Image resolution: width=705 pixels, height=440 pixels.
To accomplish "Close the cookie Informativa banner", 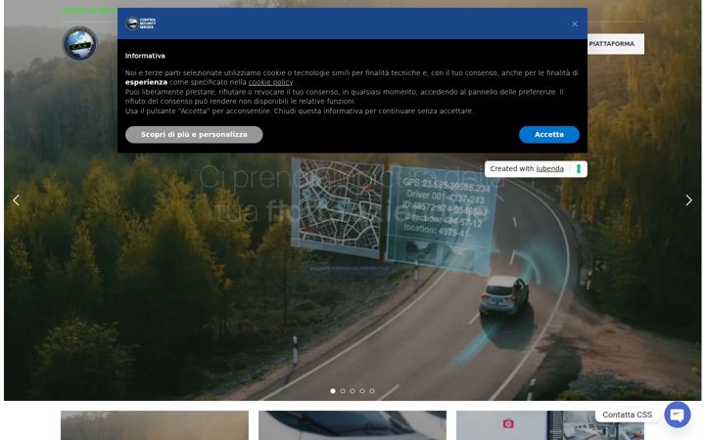I will pyautogui.click(x=574, y=23).
